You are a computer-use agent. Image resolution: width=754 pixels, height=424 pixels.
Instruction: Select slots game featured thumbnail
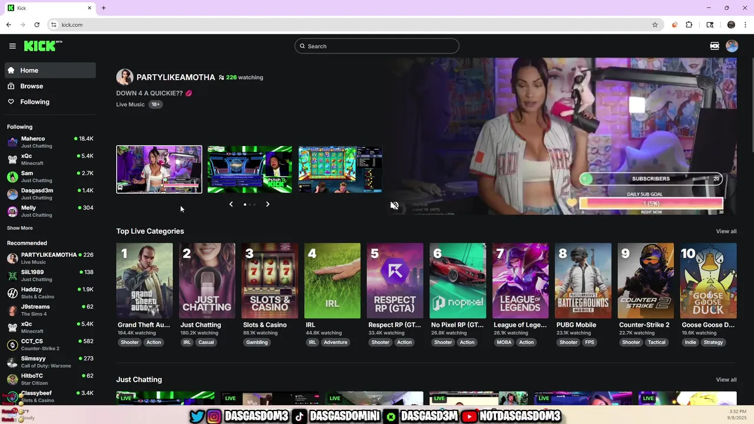point(340,170)
